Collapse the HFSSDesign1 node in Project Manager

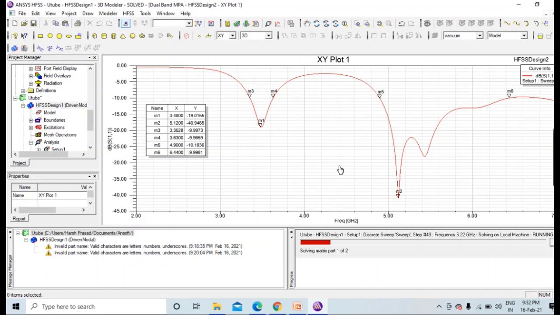23,105
